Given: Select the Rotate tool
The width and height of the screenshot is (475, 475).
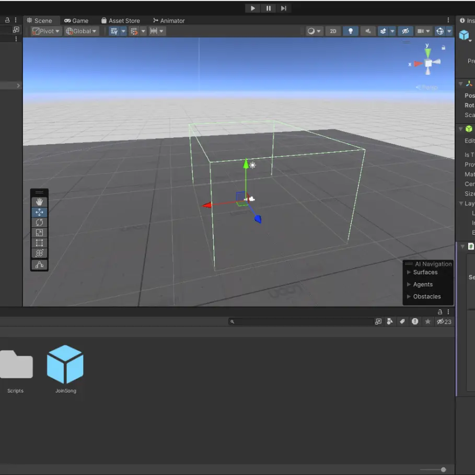Looking at the screenshot, I should coord(39,223).
